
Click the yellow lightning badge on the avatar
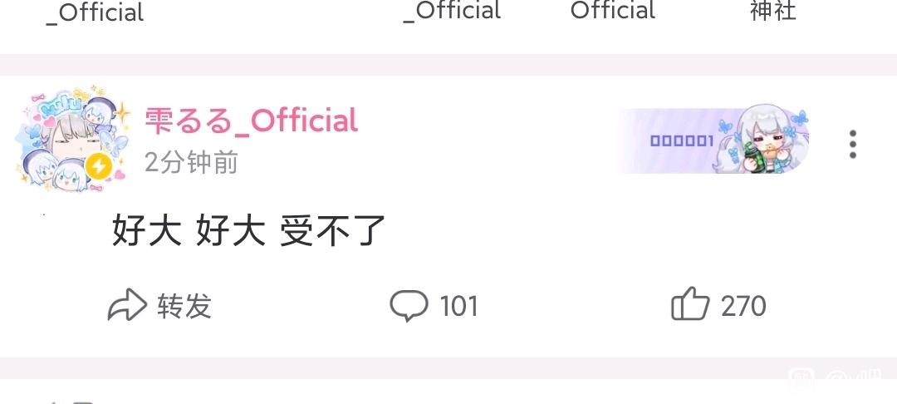tap(99, 167)
